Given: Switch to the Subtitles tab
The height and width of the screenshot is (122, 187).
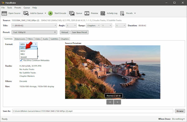Looking at the screenshot, I should click(54, 39).
